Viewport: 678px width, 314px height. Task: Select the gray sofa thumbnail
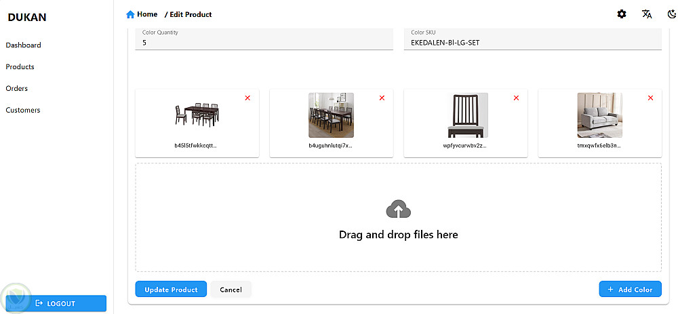[x=599, y=115]
